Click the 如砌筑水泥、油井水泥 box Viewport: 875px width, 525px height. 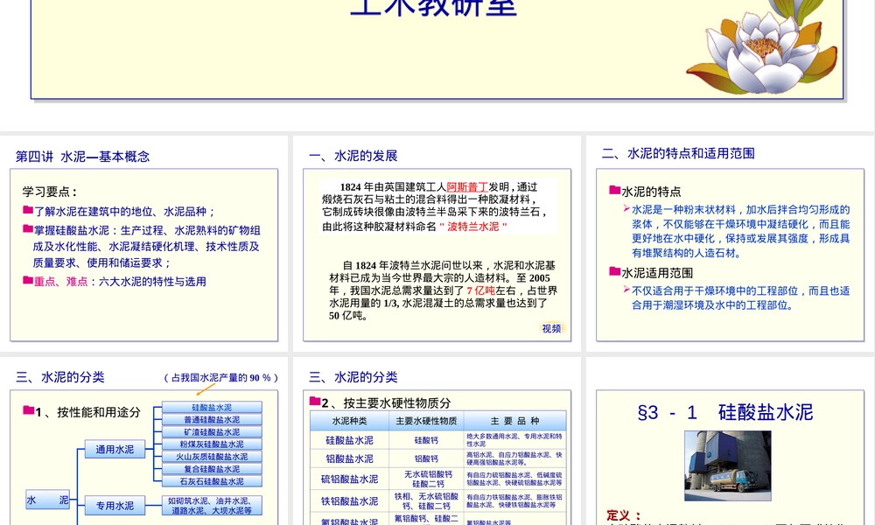(212, 506)
